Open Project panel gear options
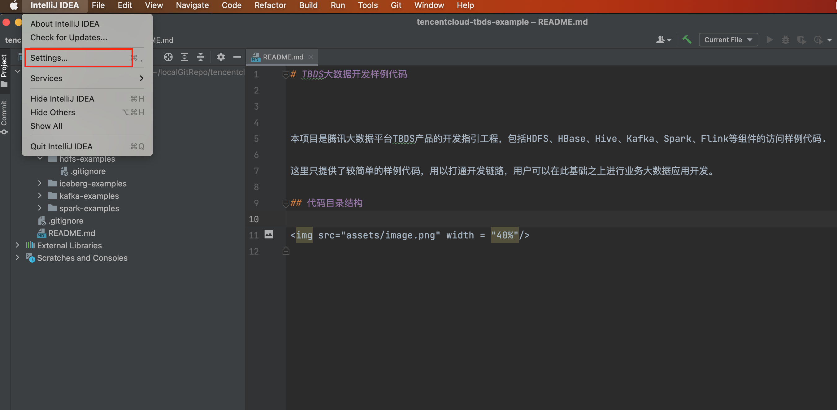Viewport: 837px width, 410px height. (221, 57)
